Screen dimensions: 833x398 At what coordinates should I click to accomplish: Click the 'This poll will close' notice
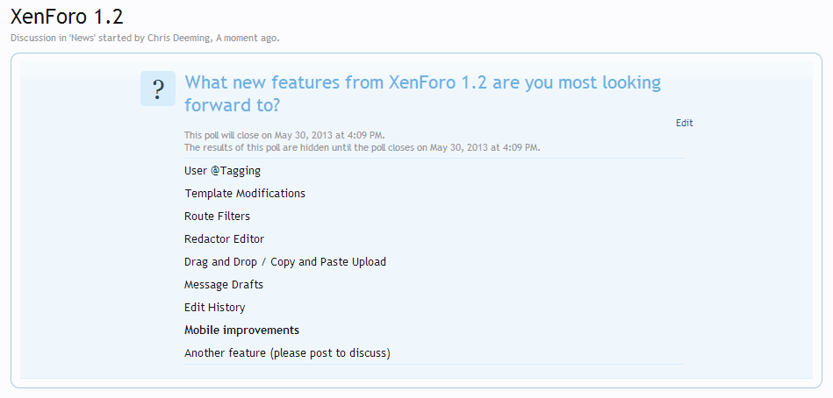(284, 135)
